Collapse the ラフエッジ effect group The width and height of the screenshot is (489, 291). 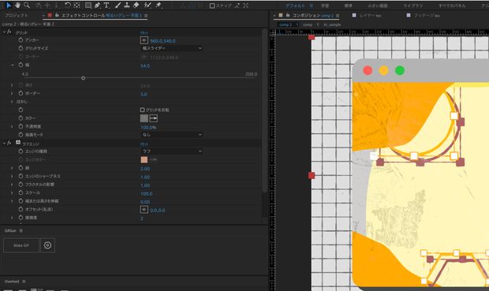(x=4, y=143)
